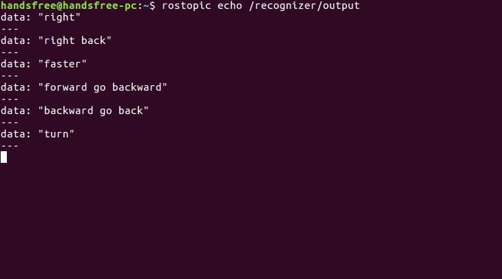The height and width of the screenshot is (279, 502).
Task: Click the "data:" label on the "turn" line
Action: click(15, 134)
